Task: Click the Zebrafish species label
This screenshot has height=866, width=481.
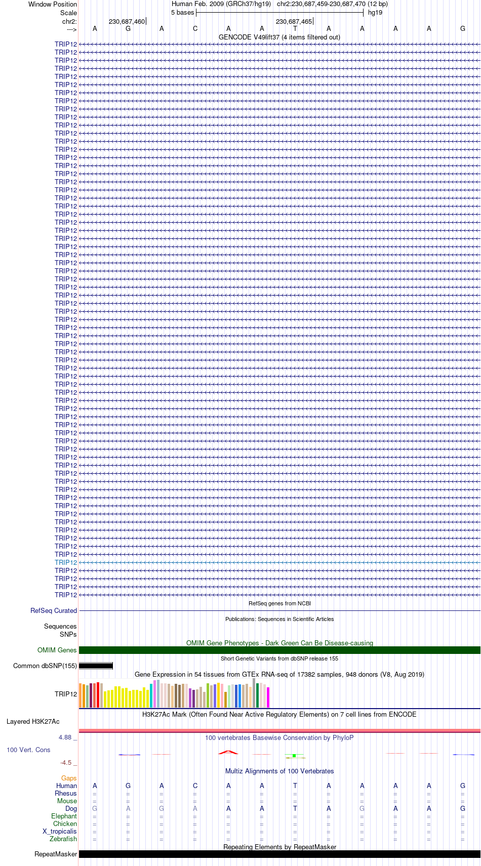Action: [x=63, y=839]
